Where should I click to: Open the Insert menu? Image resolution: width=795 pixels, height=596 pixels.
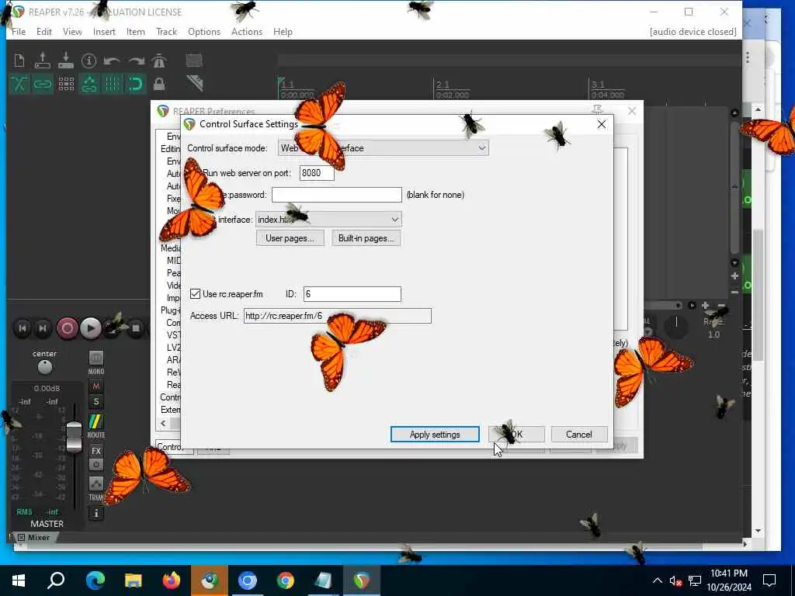(104, 31)
